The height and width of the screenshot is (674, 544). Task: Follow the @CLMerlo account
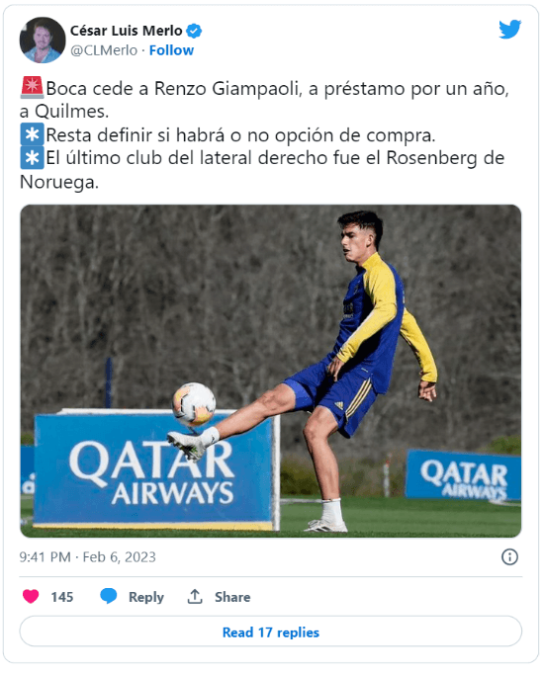(x=171, y=50)
